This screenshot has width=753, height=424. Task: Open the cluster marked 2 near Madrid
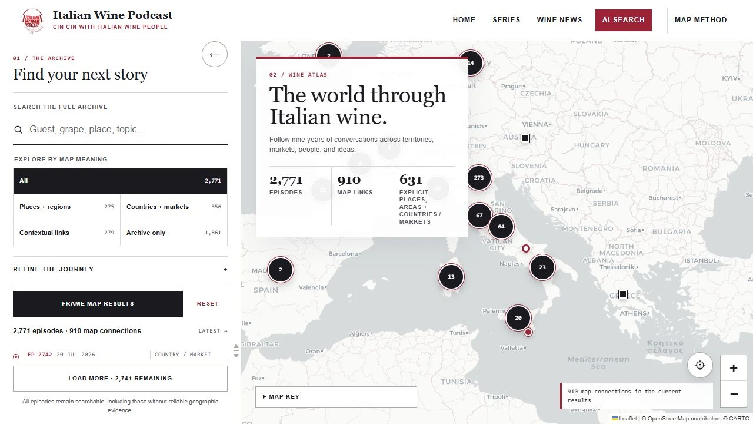click(281, 270)
